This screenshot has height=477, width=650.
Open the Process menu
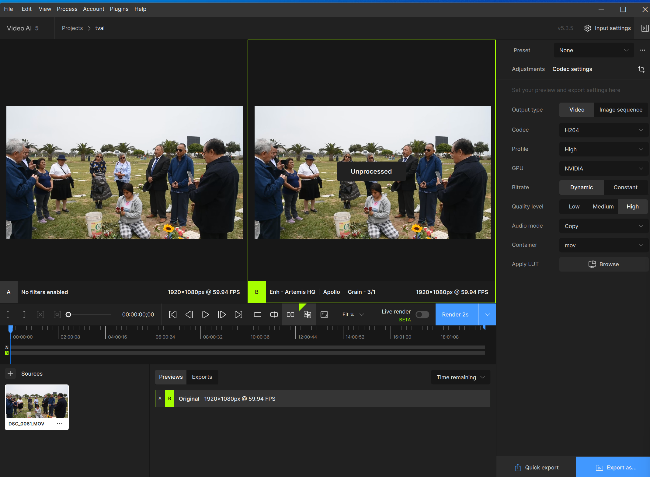[x=67, y=9]
